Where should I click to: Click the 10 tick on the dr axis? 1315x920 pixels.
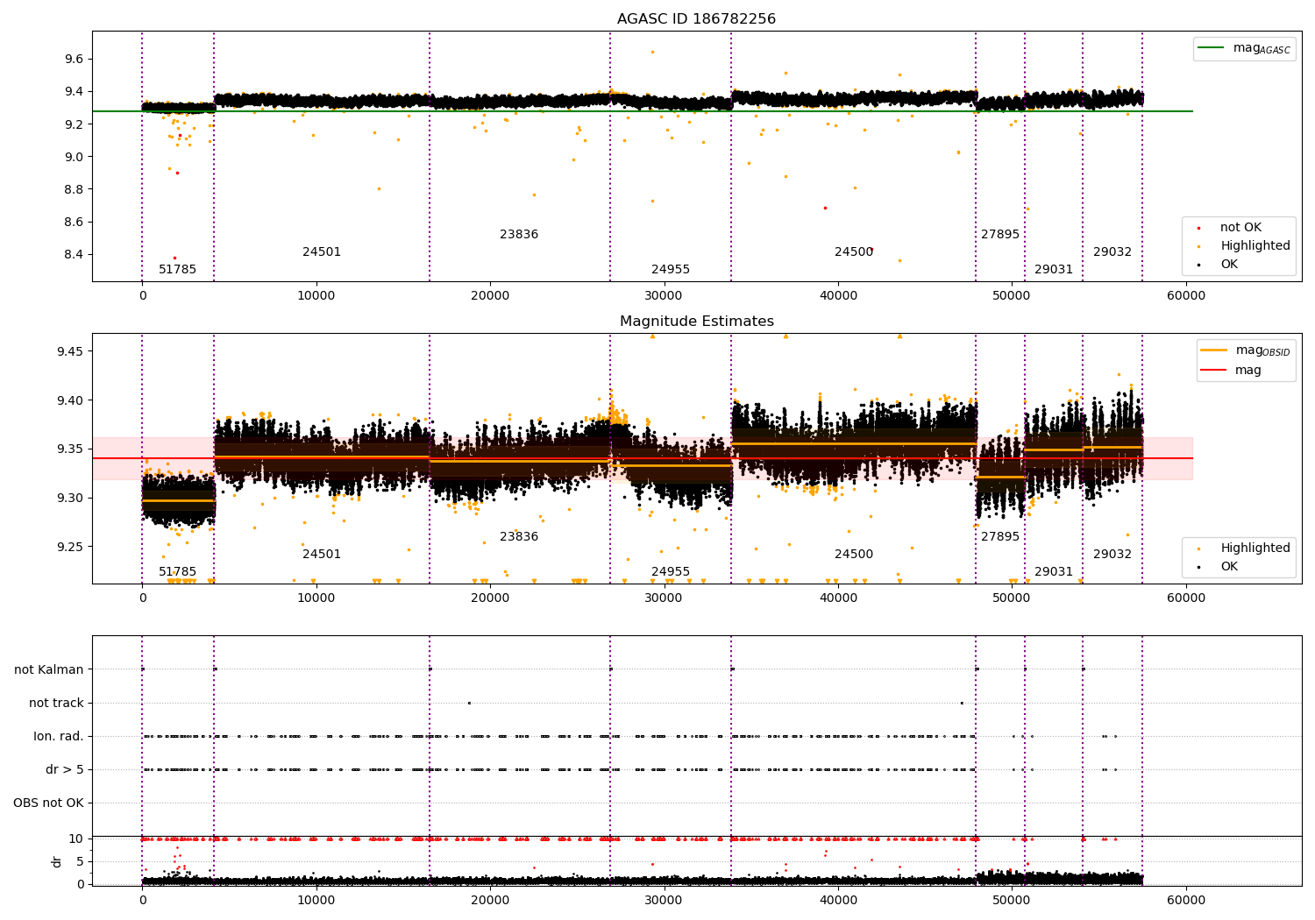[x=76, y=839]
